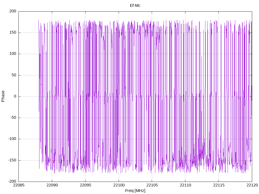The width and height of the screenshot is (259, 194).
Task: Click x-axis tick label 22095
Action: 85,185
